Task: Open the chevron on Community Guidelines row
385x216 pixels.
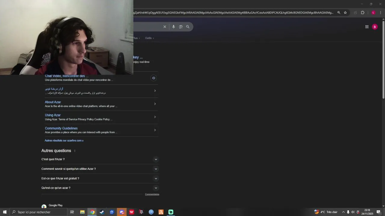Action: pyautogui.click(x=155, y=130)
